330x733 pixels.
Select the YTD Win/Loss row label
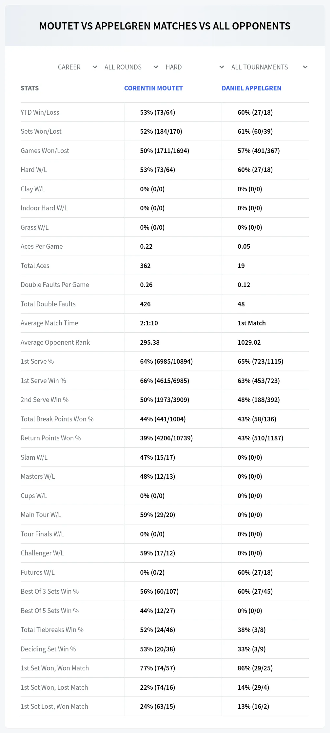coord(40,112)
